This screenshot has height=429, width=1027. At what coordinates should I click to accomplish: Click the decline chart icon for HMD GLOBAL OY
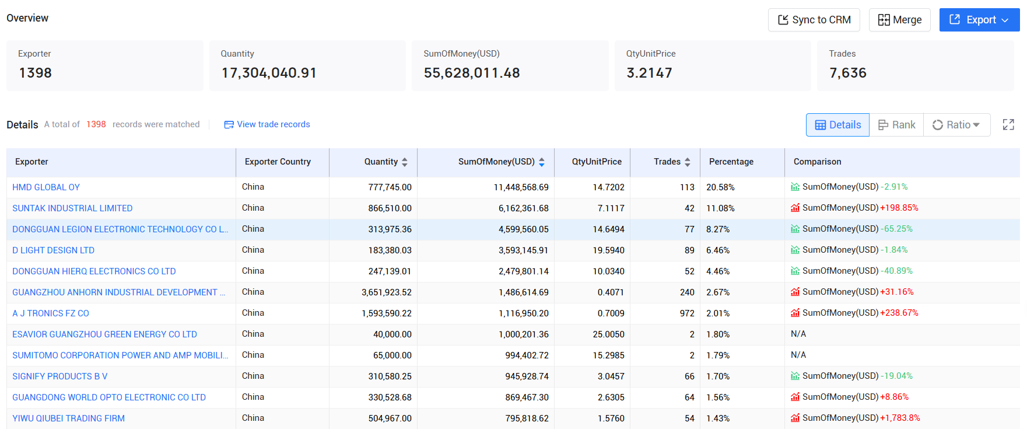(795, 187)
